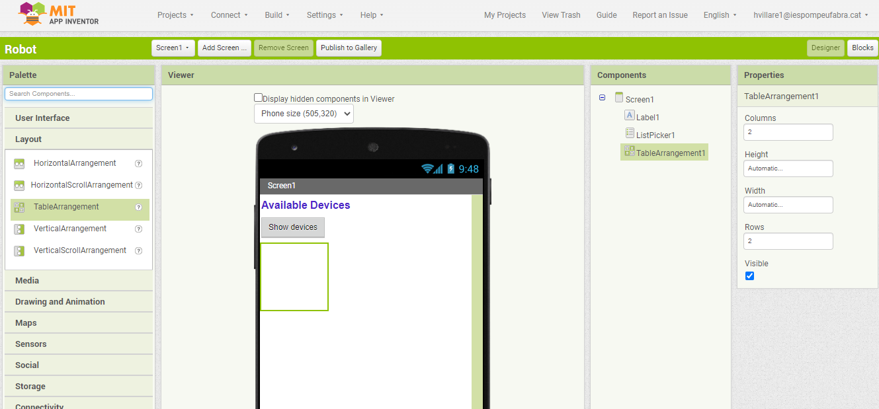Open help icon for HorizontalArrangement
Viewport: 879px width, 409px height.
point(139,163)
